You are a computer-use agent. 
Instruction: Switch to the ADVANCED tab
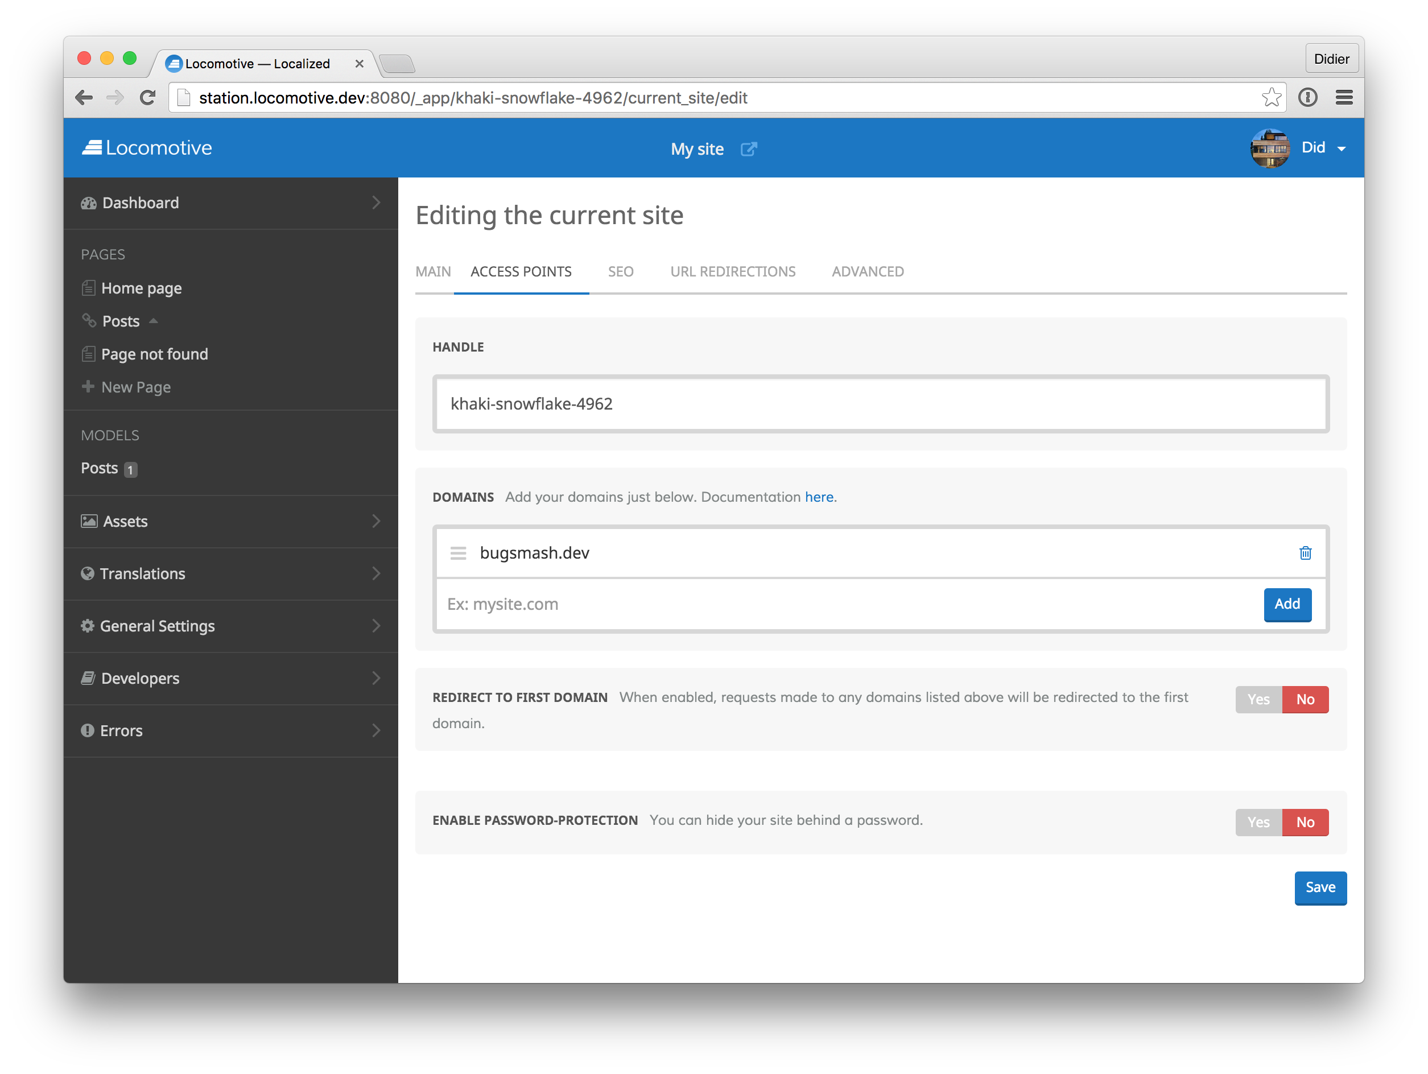pyautogui.click(x=869, y=271)
